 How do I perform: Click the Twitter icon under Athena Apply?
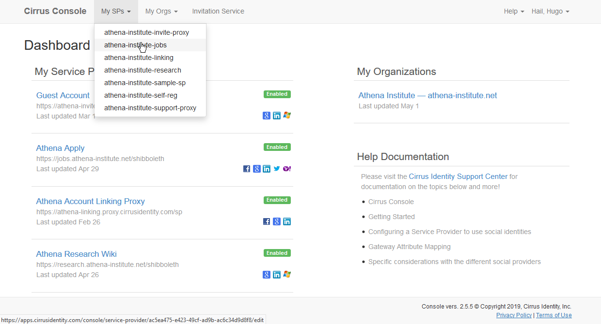tap(277, 168)
